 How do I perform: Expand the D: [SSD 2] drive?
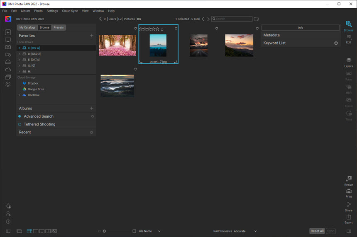click(20, 54)
